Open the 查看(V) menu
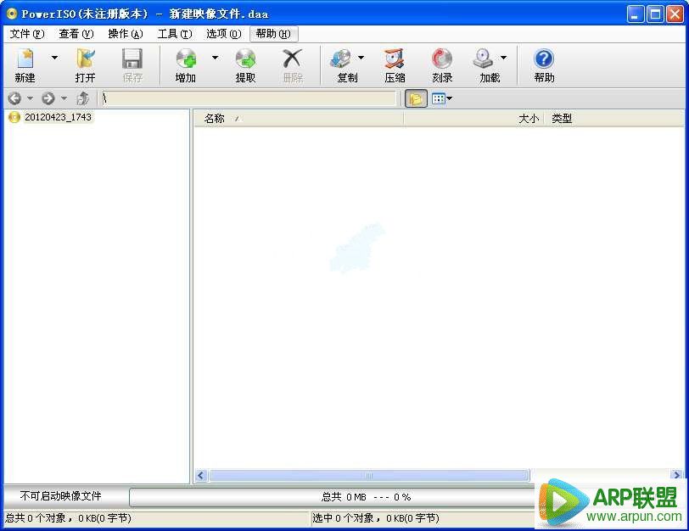The height and width of the screenshot is (531, 689). coord(76,34)
